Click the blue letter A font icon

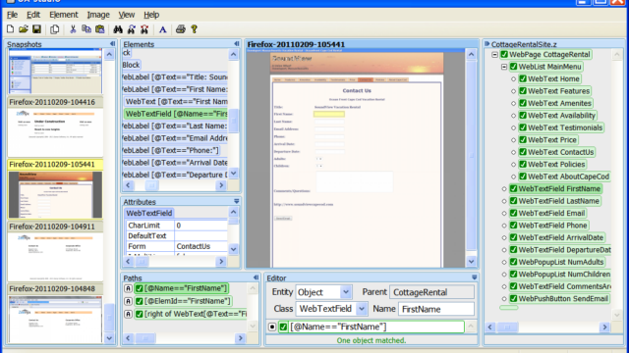point(162,29)
